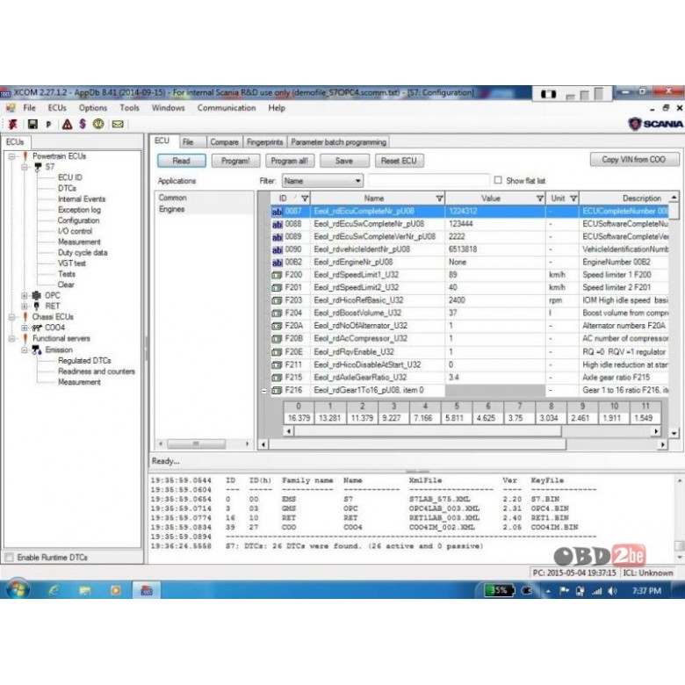Click the Reset ECU button
Viewport: 685px width, 685px height.
399,161
